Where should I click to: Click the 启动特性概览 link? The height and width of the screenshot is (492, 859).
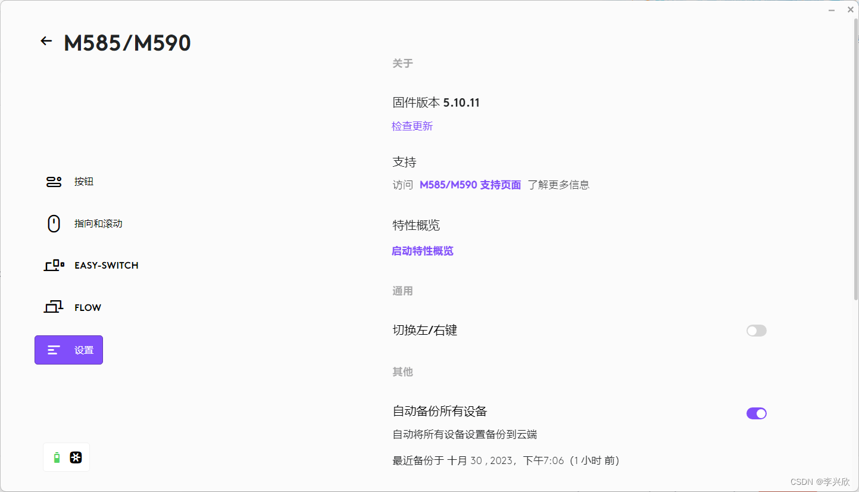point(423,251)
